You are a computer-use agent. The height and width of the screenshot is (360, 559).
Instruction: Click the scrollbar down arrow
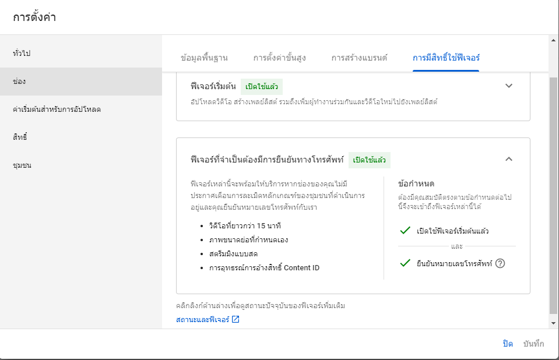(553, 323)
